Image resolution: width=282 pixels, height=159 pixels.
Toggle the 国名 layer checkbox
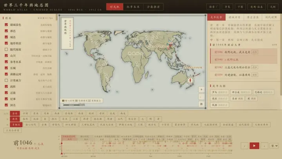click(6, 105)
